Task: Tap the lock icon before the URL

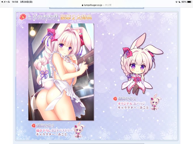Action: point(83,5)
